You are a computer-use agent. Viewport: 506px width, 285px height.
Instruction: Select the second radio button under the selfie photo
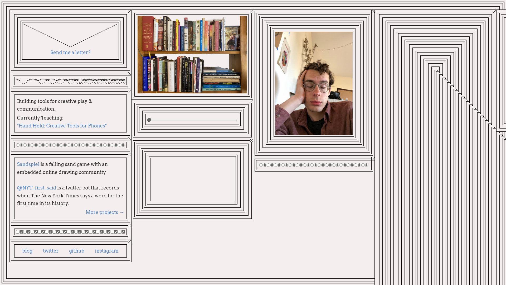265,165
